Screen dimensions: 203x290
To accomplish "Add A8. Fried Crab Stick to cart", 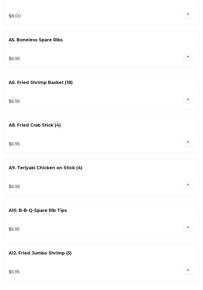I will 188,142.
